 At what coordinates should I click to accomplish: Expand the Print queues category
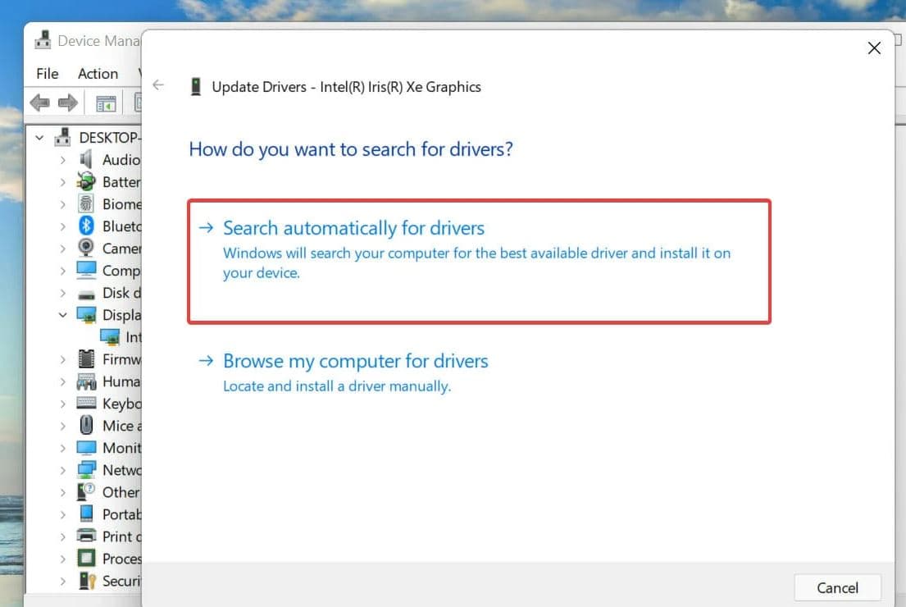click(x=62, y=536)
